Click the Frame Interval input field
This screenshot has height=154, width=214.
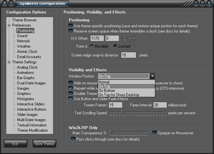[x=160, y=105]
